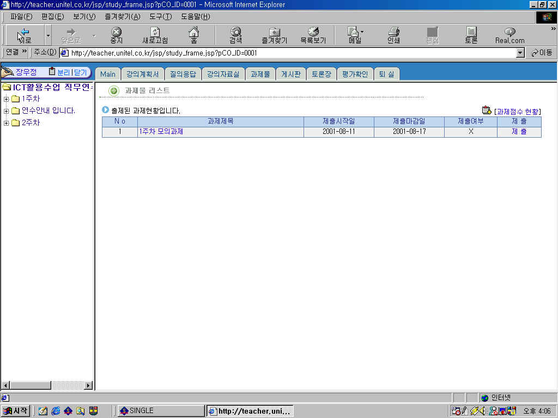This screenshot has height=418, width=558.
Task: Expand the 1주차 tree folder
Action: pyautogui.click(x=7, y=99)
